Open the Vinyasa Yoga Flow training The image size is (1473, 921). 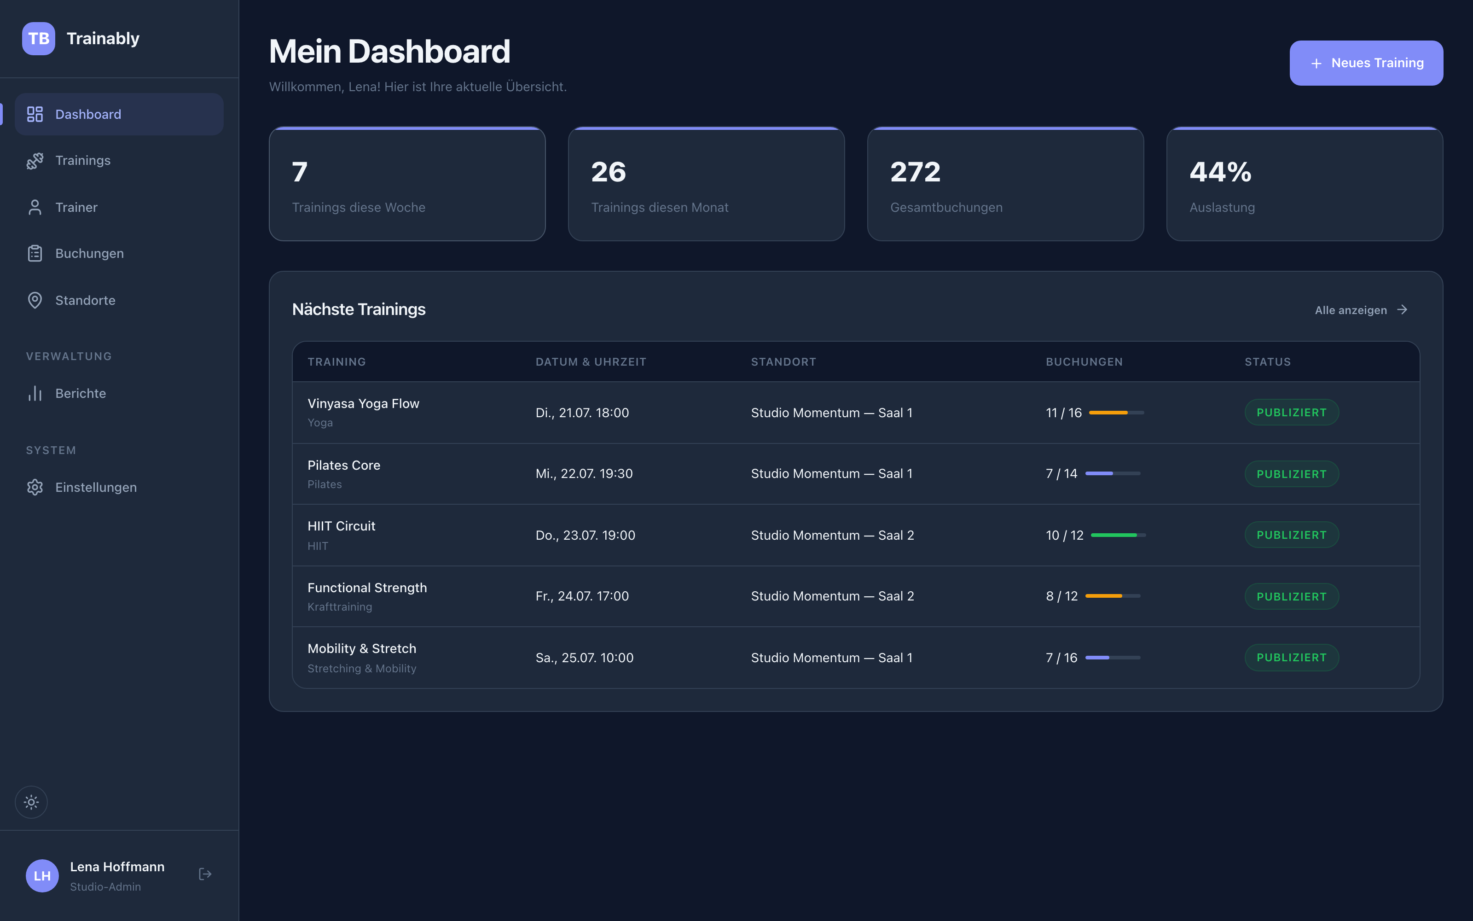(x=363, y=403)
